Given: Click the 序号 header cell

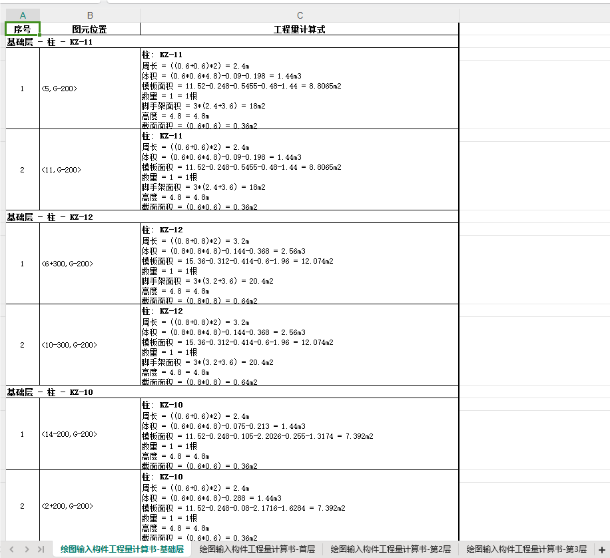Looking at the screenshot, I should (23, 29).
